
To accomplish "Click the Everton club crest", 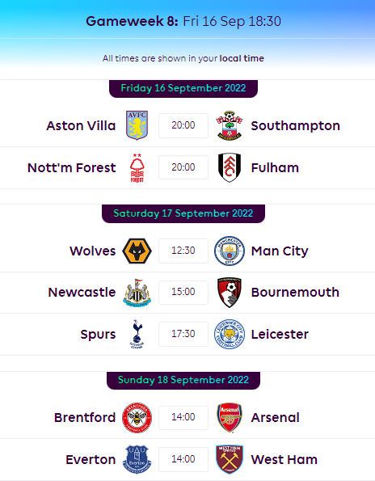I will (x=137, y=459).
